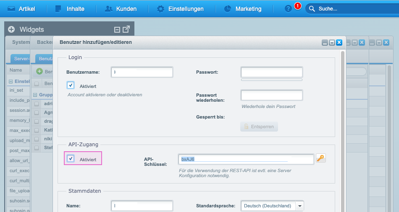Open the Standardsprache dropdown
This screenshot has height=212, width=399.
click(299, 206)
